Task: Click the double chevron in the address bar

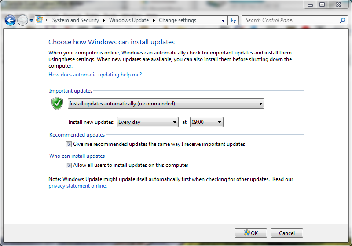Action: [x=47, y=20]
